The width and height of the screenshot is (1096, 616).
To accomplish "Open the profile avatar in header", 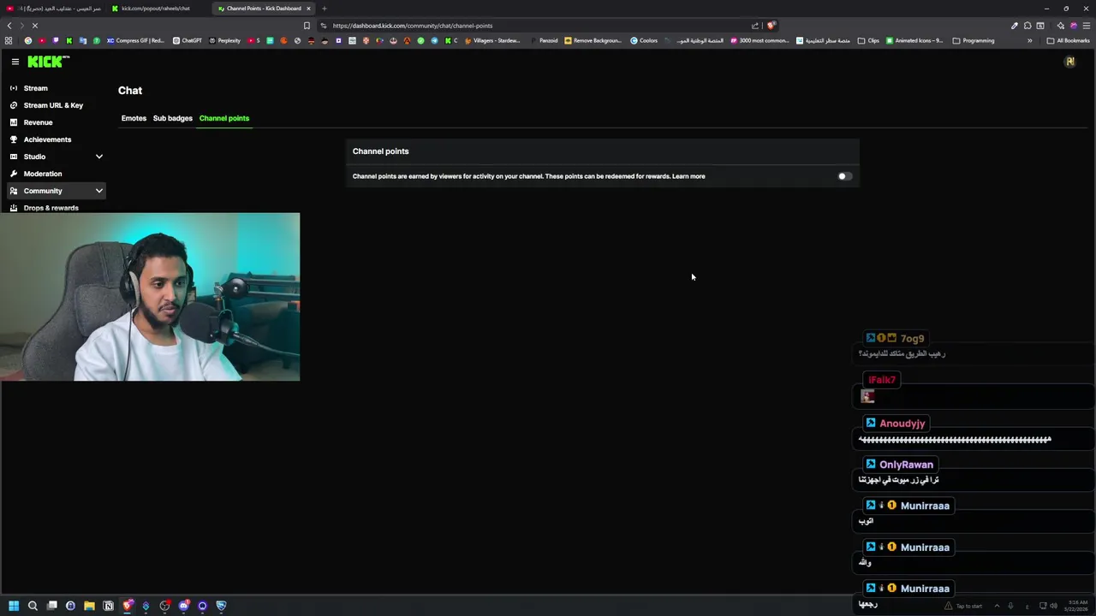I will tap(1069, 62).
